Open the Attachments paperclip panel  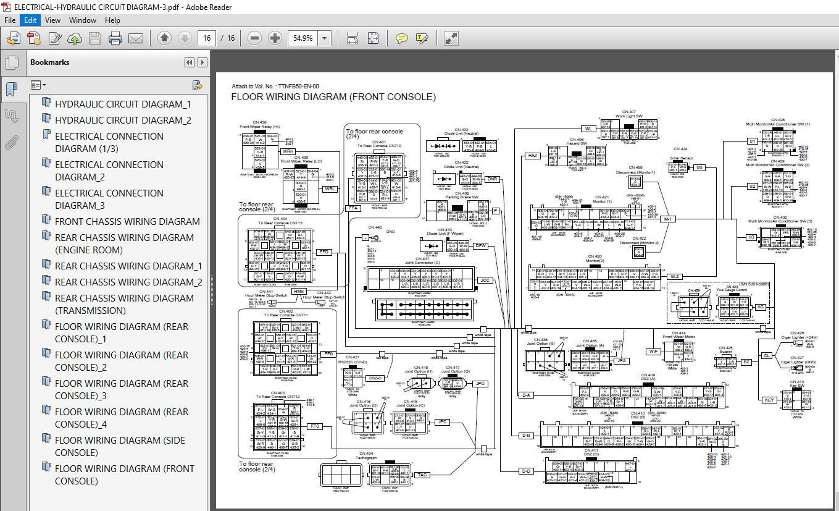click(x=11, y=143)
